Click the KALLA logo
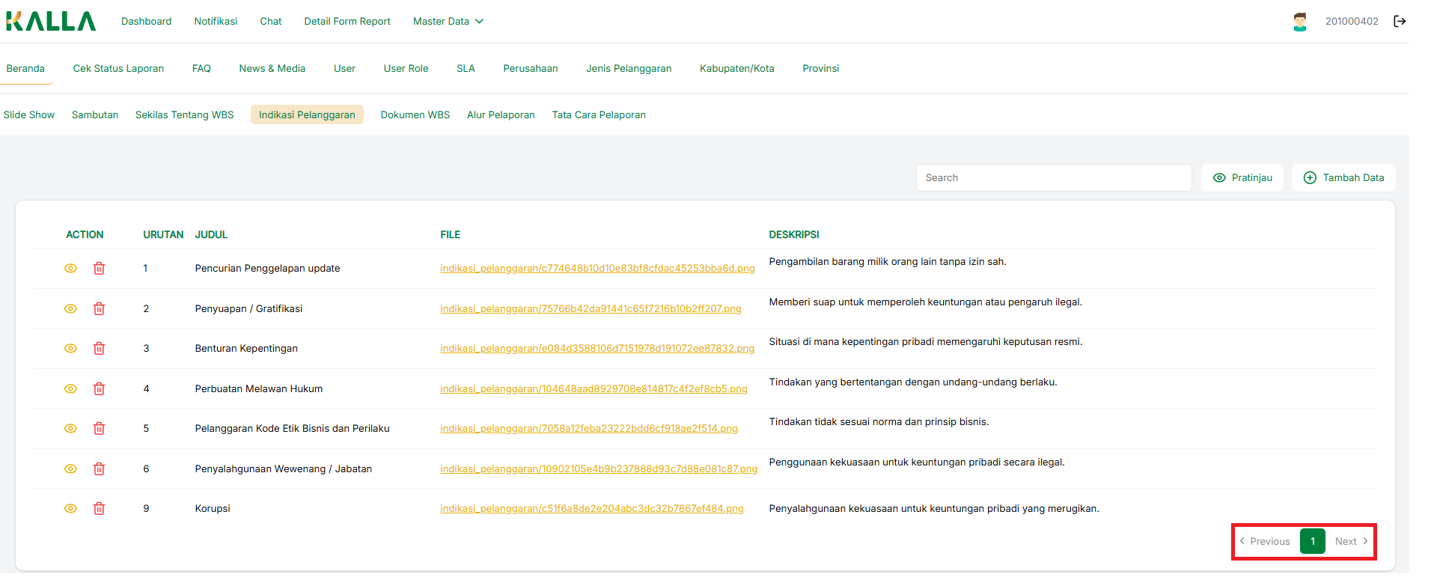 pyautogui.click(x=51, y=22)
